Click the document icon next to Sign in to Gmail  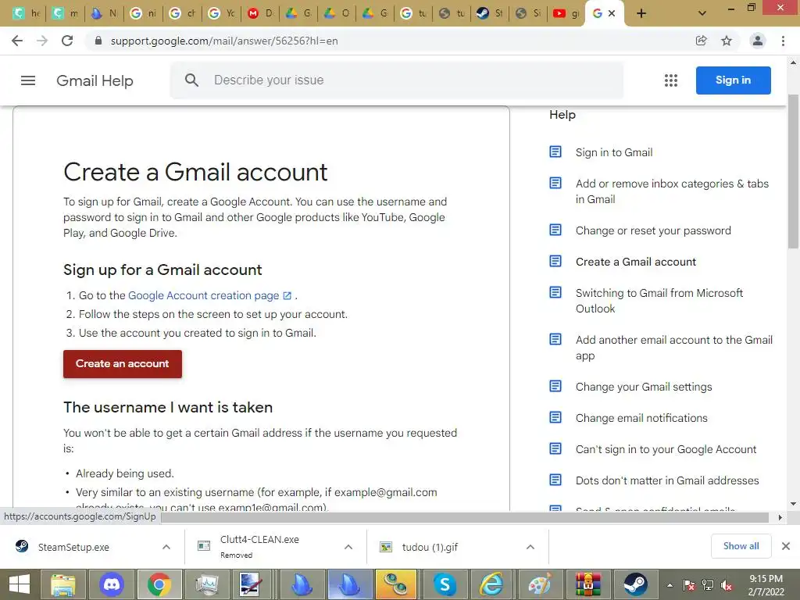[555, 152]
